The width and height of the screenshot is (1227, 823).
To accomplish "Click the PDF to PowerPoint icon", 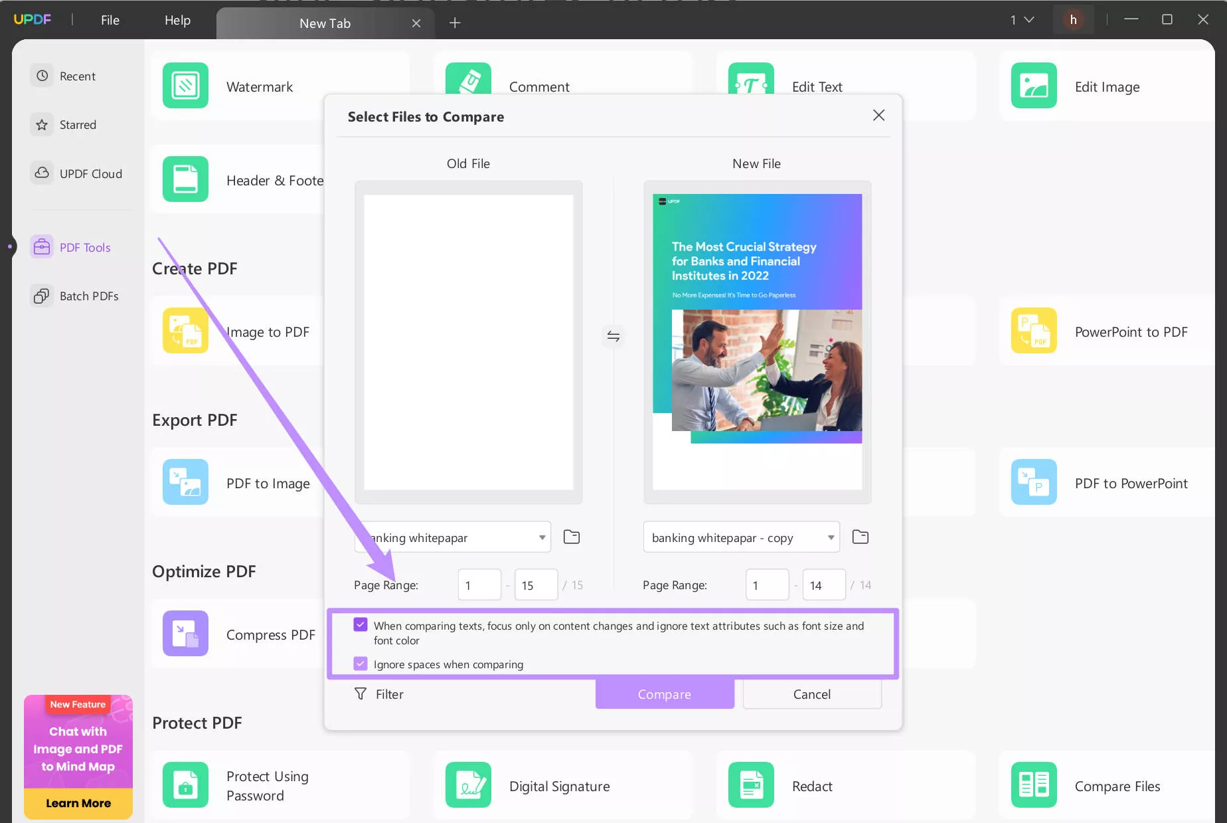I will tap(1034, 482).
